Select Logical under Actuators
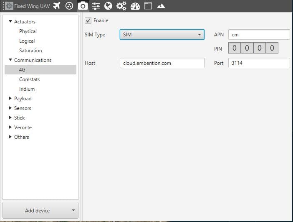This screenshot has height=222, width=293. pyautogui.click(x=27, y=41)
